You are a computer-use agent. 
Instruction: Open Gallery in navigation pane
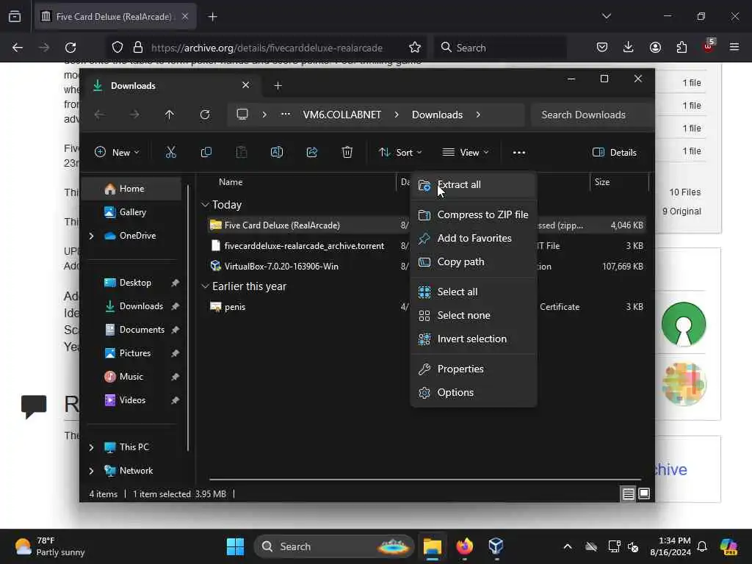point(133,212)
